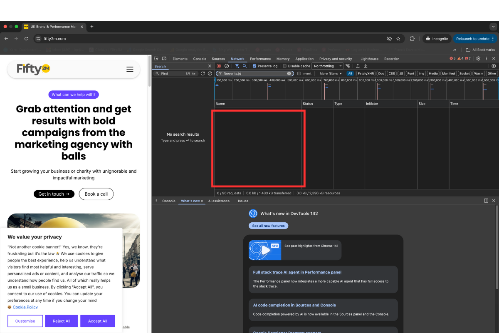Open hidden bookmarks overflow chevron
The image size is (499, 333).
455,50
